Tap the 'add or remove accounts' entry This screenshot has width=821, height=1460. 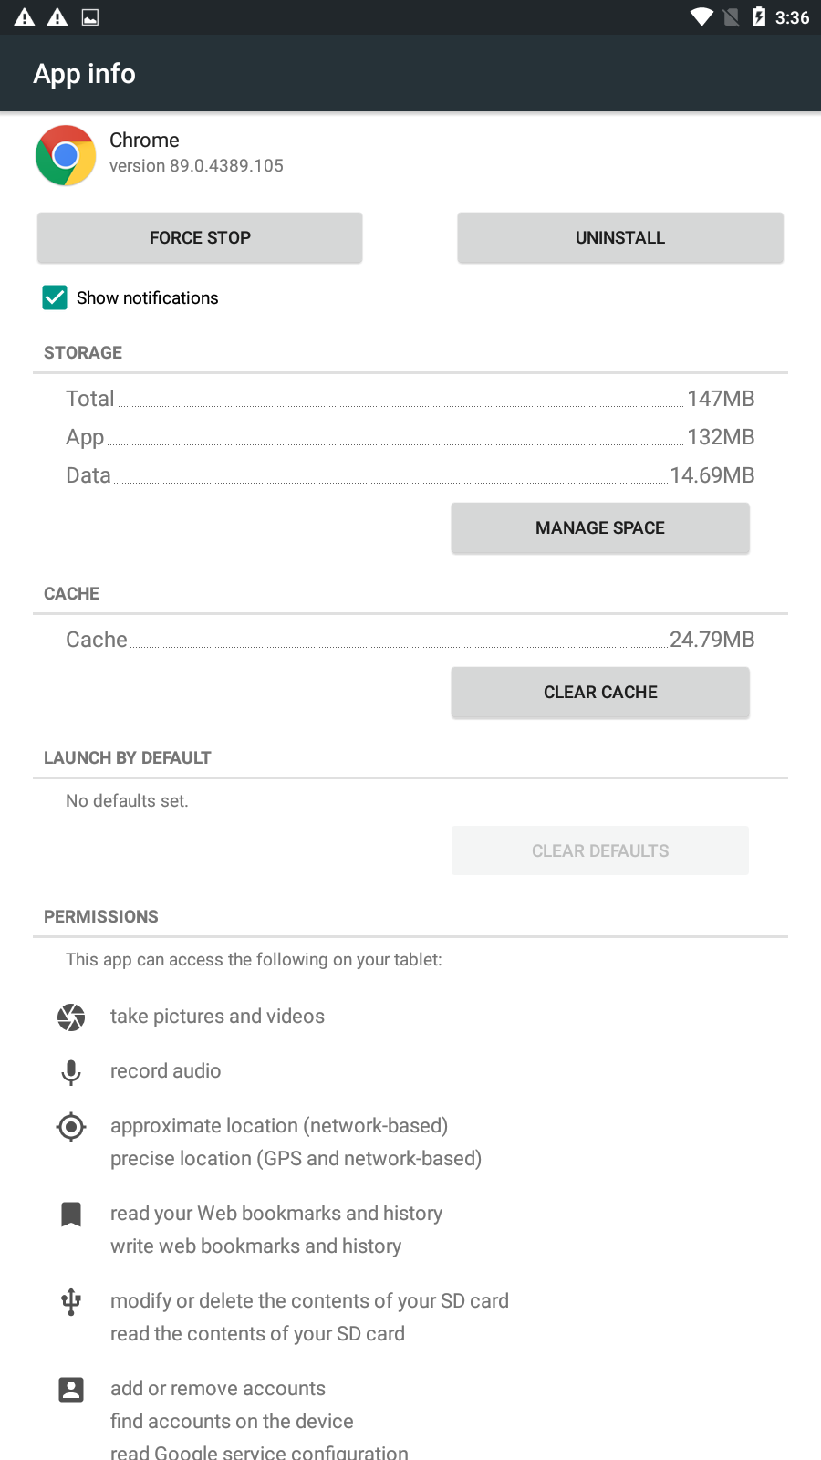(x=218, y=1389)
